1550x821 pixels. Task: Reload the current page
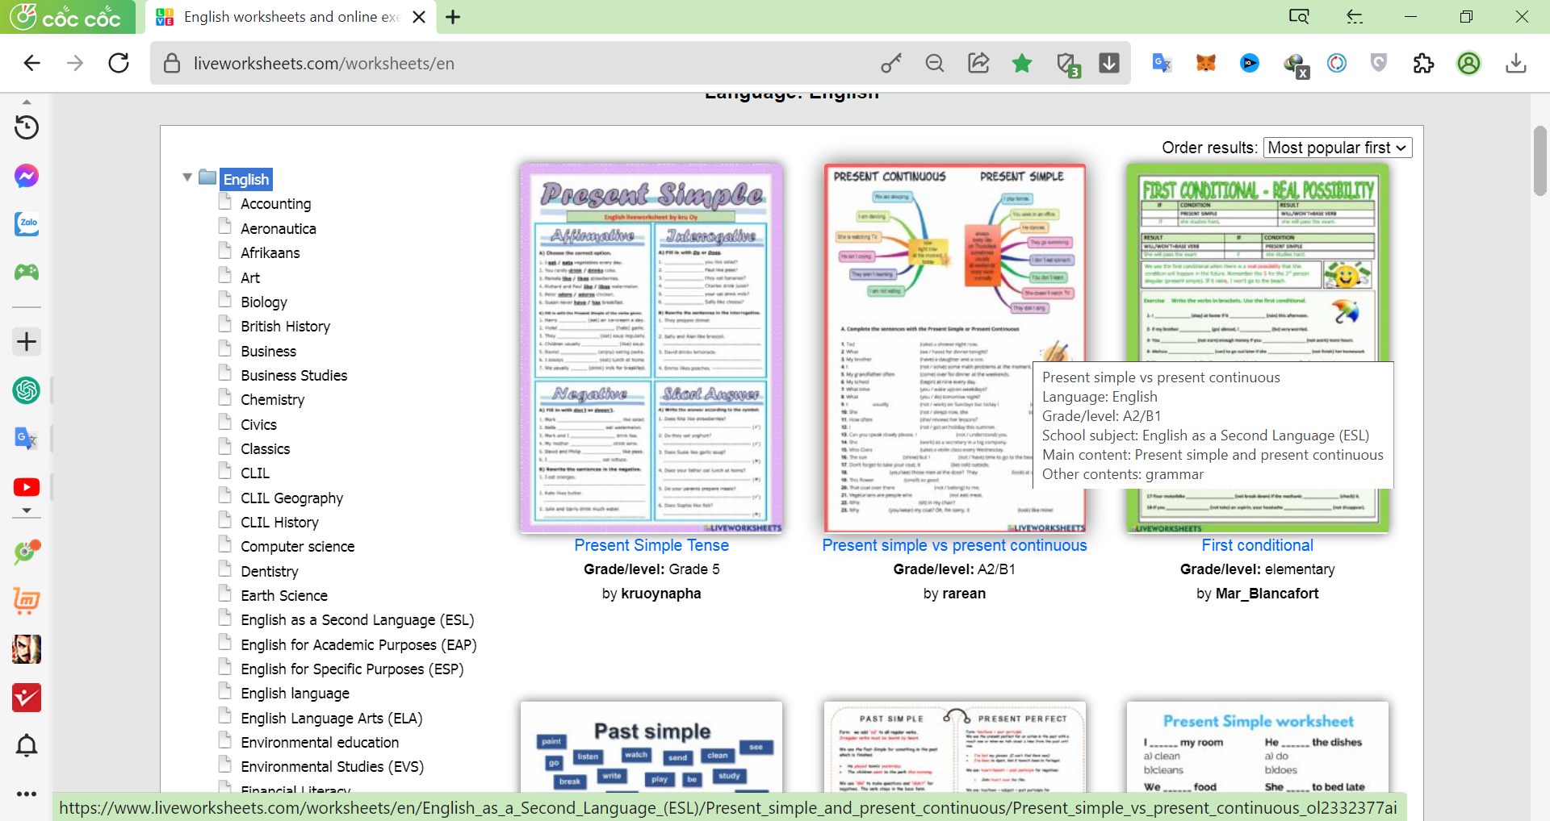tap(119, 63)
